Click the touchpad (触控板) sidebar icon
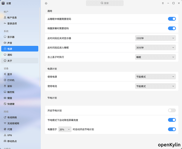The height and width of the screenshot is (149, 182). pyautogui.click(x=5, y=92)
